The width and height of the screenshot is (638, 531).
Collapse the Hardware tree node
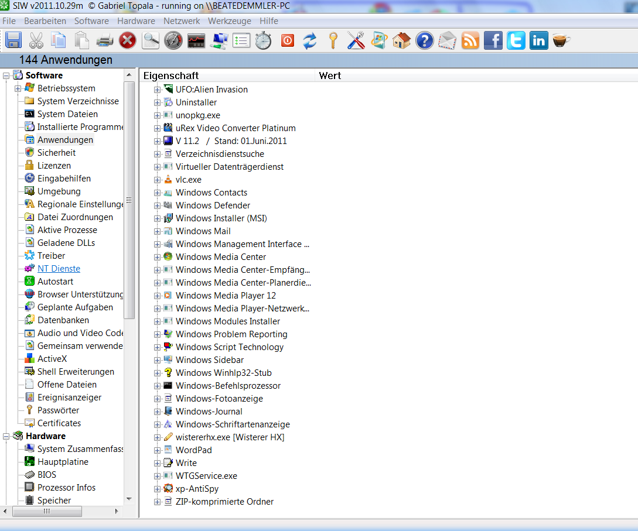click(6, 436)
